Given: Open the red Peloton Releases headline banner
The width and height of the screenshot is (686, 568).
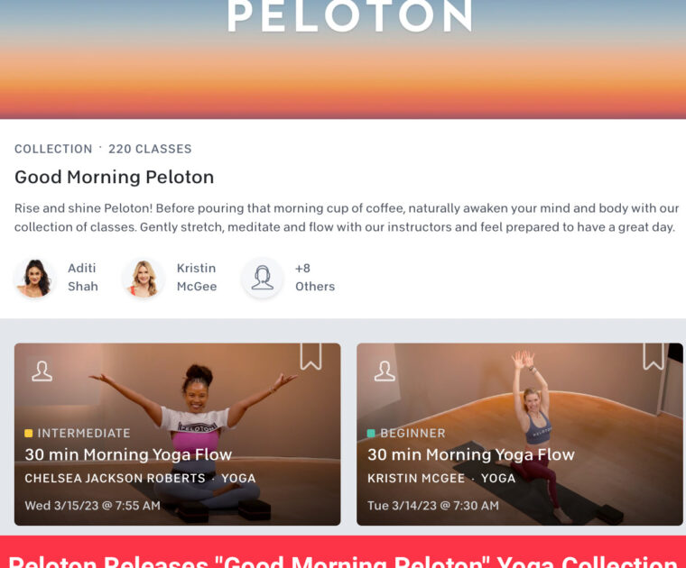Looking at the screenshot, I should (x=343, y=552).
